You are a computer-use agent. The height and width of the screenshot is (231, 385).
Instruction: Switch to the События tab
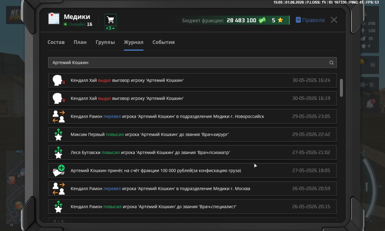click(x=164, y=42)
